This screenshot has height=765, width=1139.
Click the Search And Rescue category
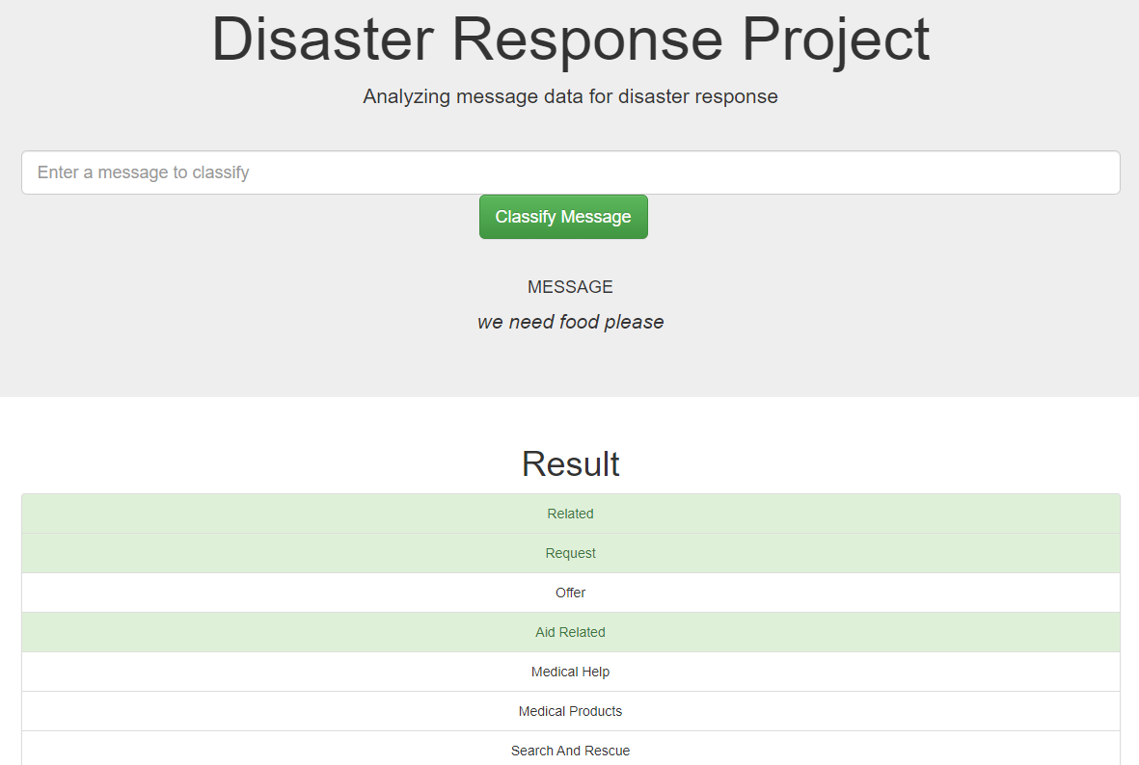point(570,751)
